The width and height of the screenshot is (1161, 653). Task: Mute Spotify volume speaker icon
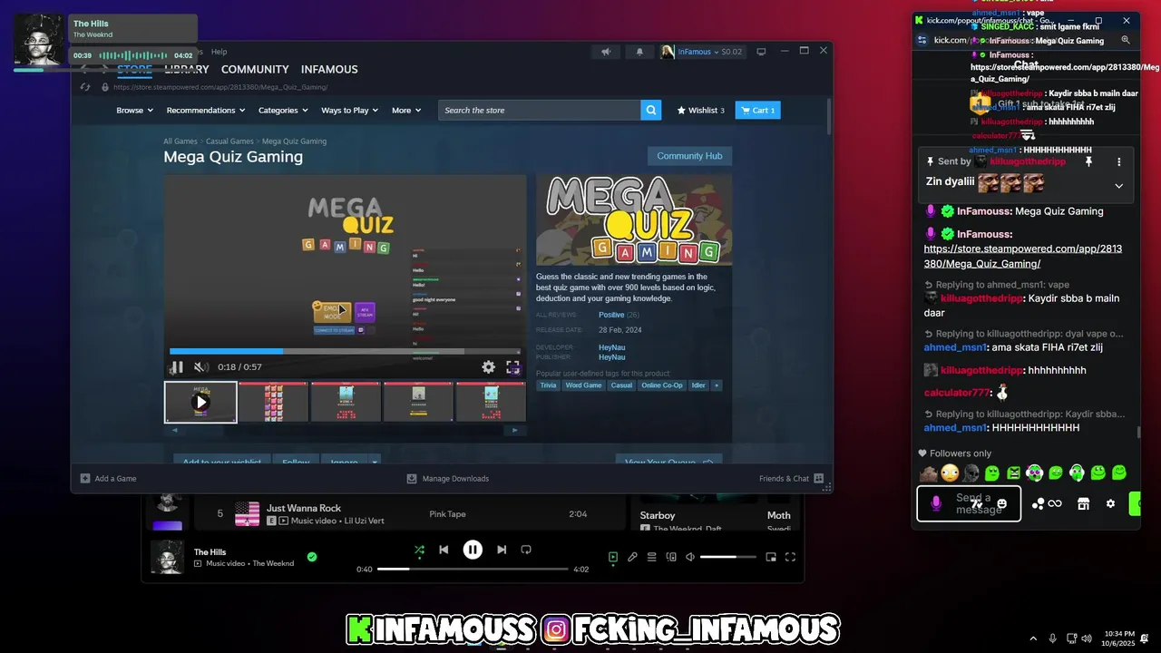coord(690,557)
